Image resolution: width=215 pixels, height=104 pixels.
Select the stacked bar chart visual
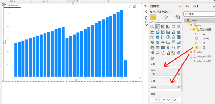152,27
